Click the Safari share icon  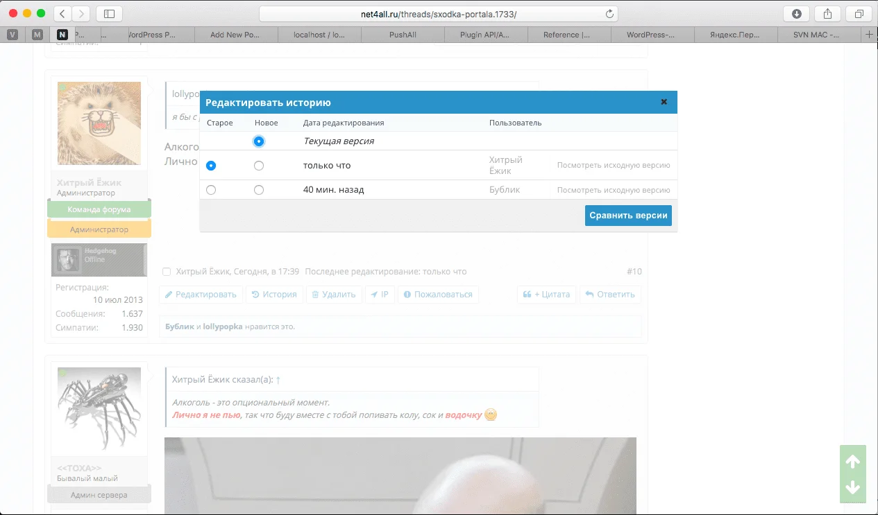click(827, 14)
